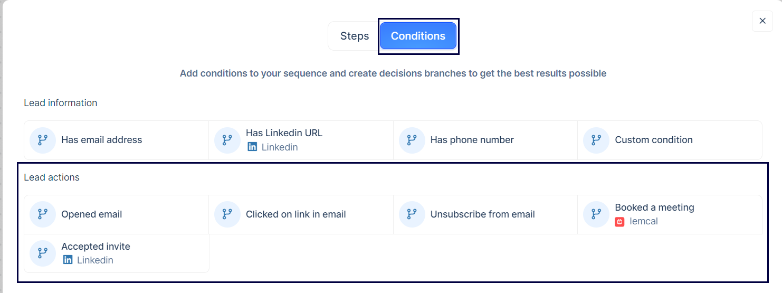Image resolution: width=782 pixels, height=293 pixels.
Task: Click the branch icon beside Opened email
Action: [x=43, y=214]
